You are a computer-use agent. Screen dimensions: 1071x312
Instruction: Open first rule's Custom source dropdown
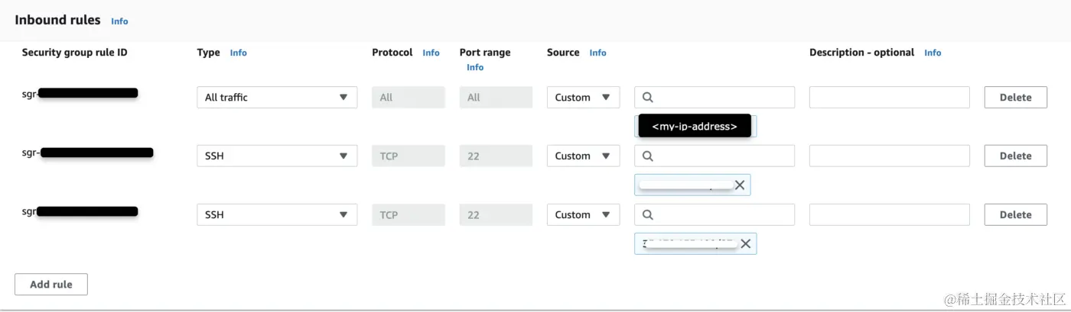(x=583, y=98)
